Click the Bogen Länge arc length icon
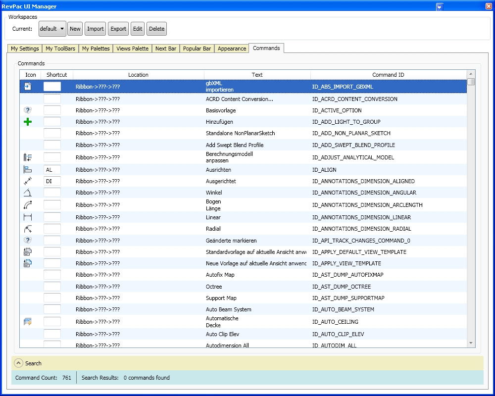Screen dimensions: 495x396 pos(28,205)
